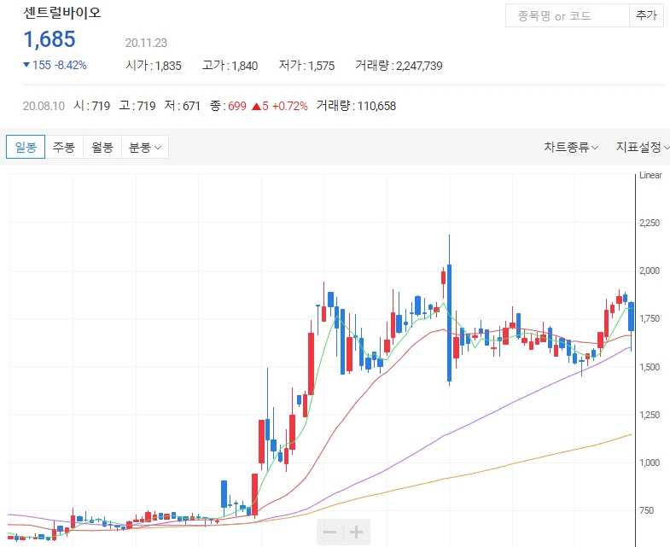
Task: Click the 1,000 price axis label
Action: (x=650, y=463)
